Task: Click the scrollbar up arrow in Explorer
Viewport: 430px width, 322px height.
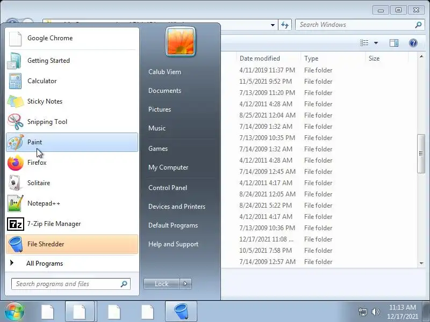Action: [421, 56]
